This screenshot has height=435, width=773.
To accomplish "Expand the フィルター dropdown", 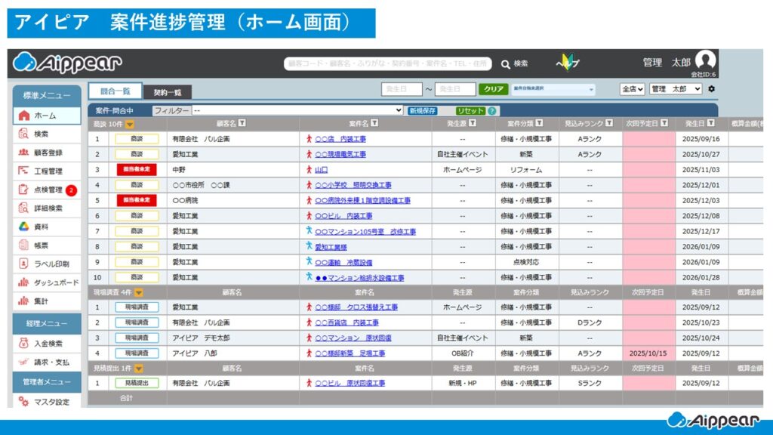I will click(x=297, y=110).
